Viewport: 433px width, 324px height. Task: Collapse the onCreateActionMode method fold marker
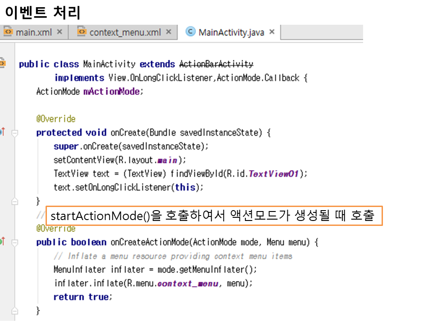15,243
